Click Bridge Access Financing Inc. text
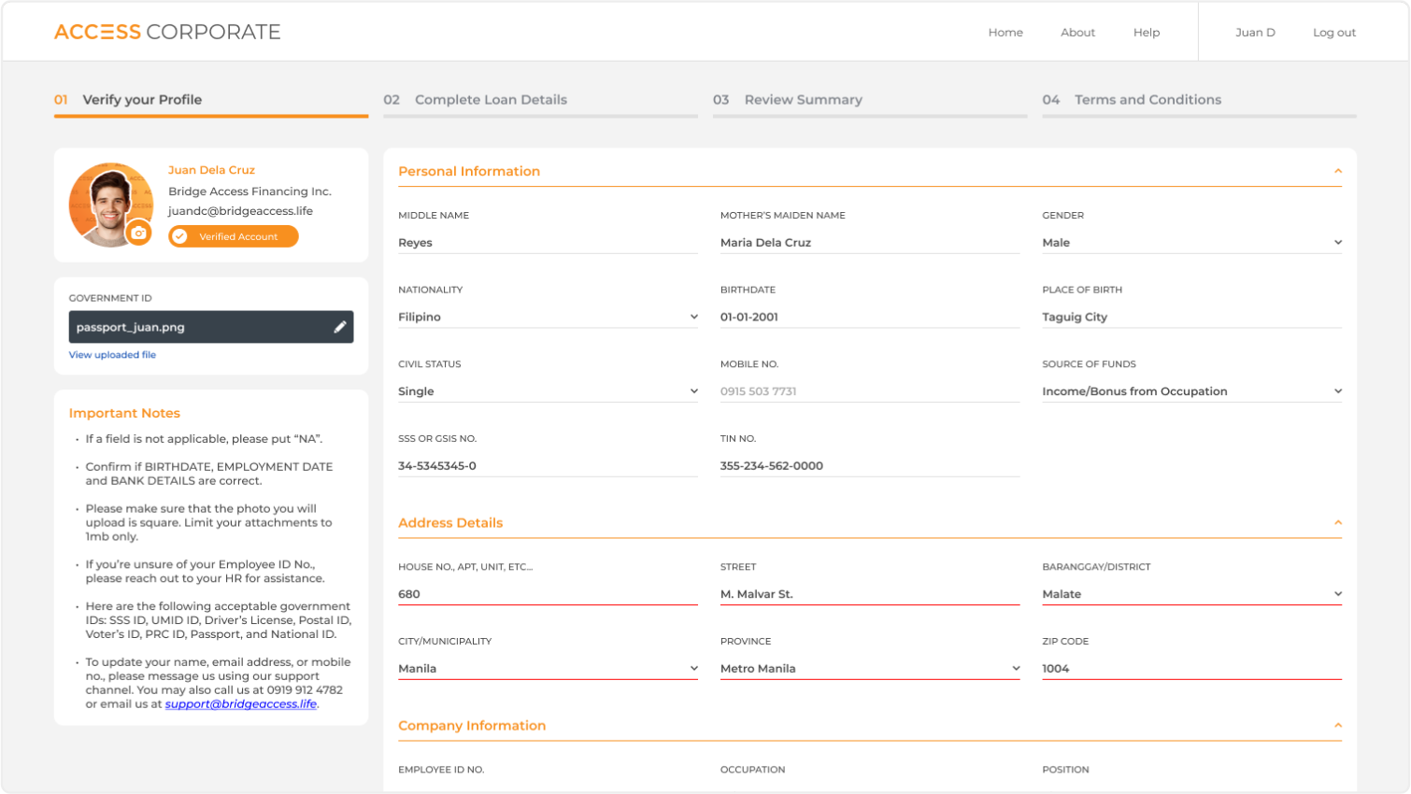This screenshot has height=794, width=1411. (249, 191)
